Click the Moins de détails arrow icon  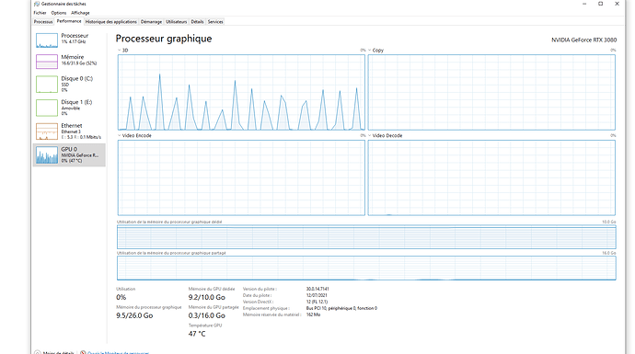(38, 353)
